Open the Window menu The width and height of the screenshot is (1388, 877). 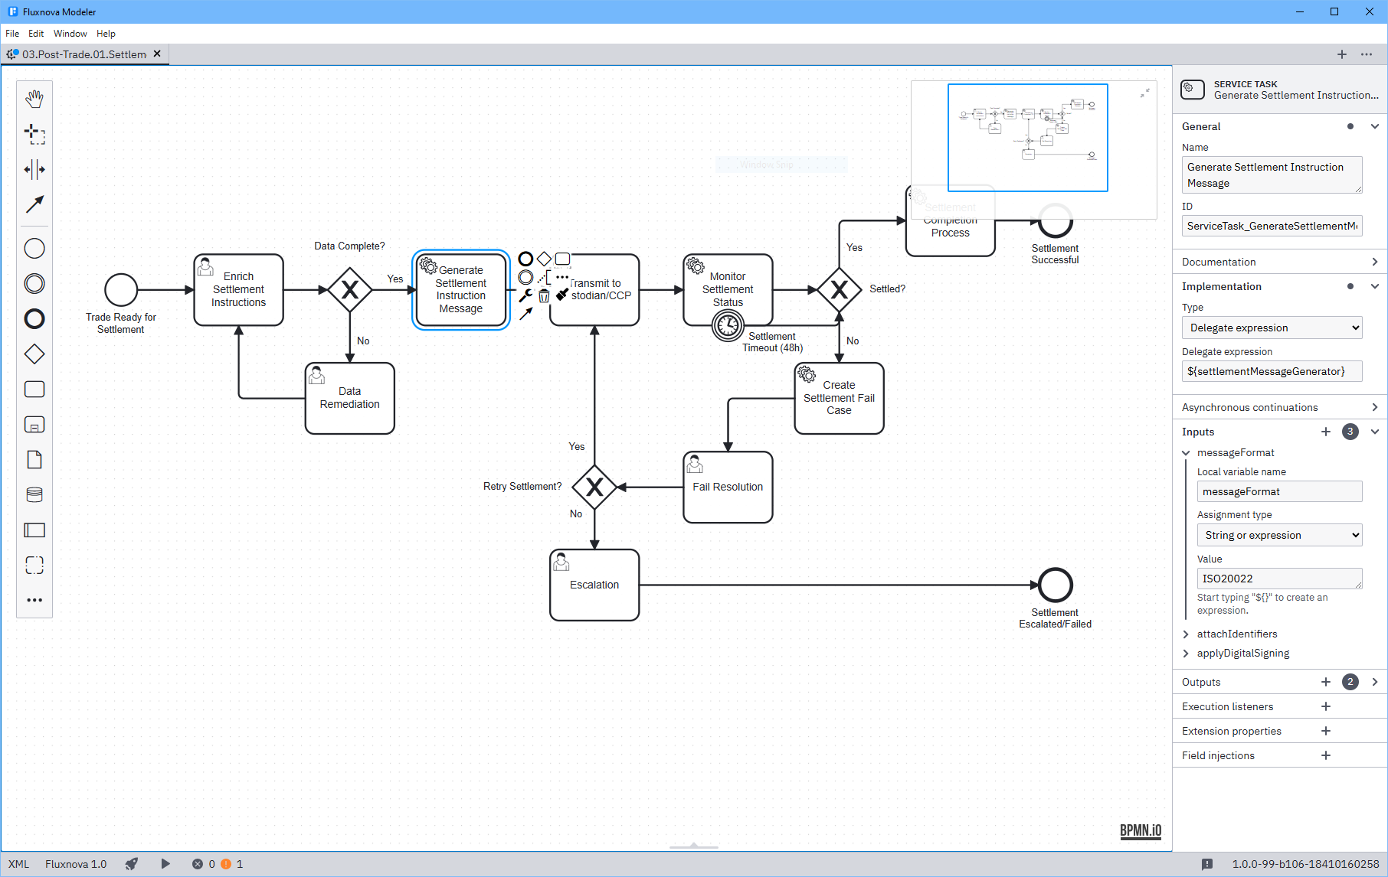coord(70,34)
